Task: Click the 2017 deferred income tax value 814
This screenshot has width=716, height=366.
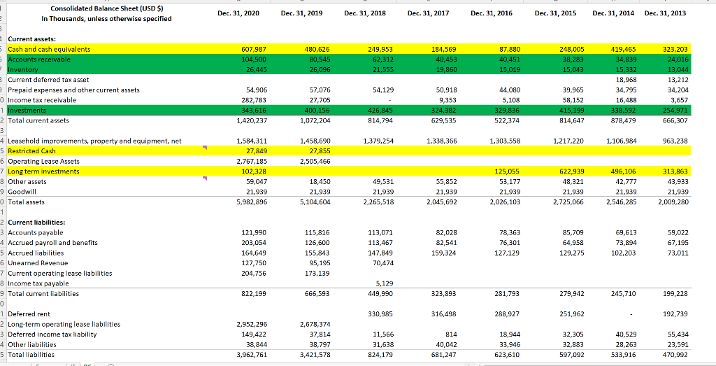Action: coord(451,335)
